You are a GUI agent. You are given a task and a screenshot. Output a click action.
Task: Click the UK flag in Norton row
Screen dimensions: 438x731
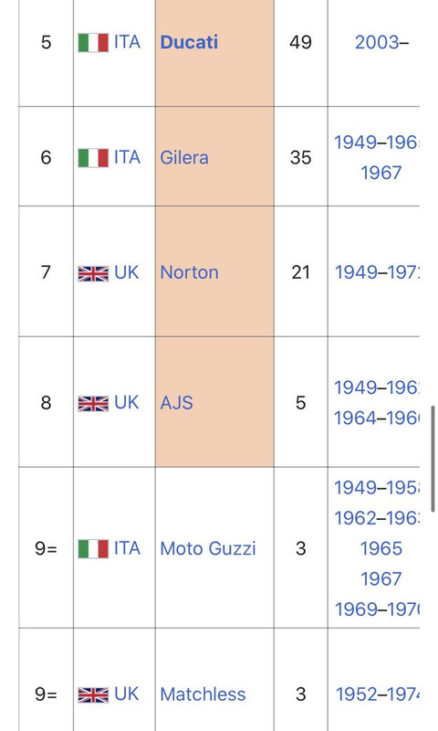(x=93, y=273)
